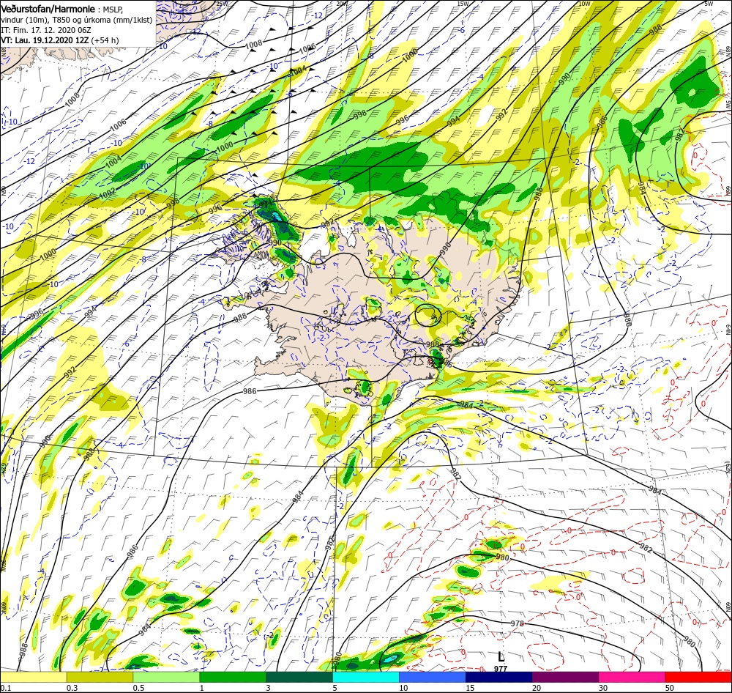Click the '50' legend value below color bar
The width and height of the screenshot is (732, 693).
click(x=670, y=688)
